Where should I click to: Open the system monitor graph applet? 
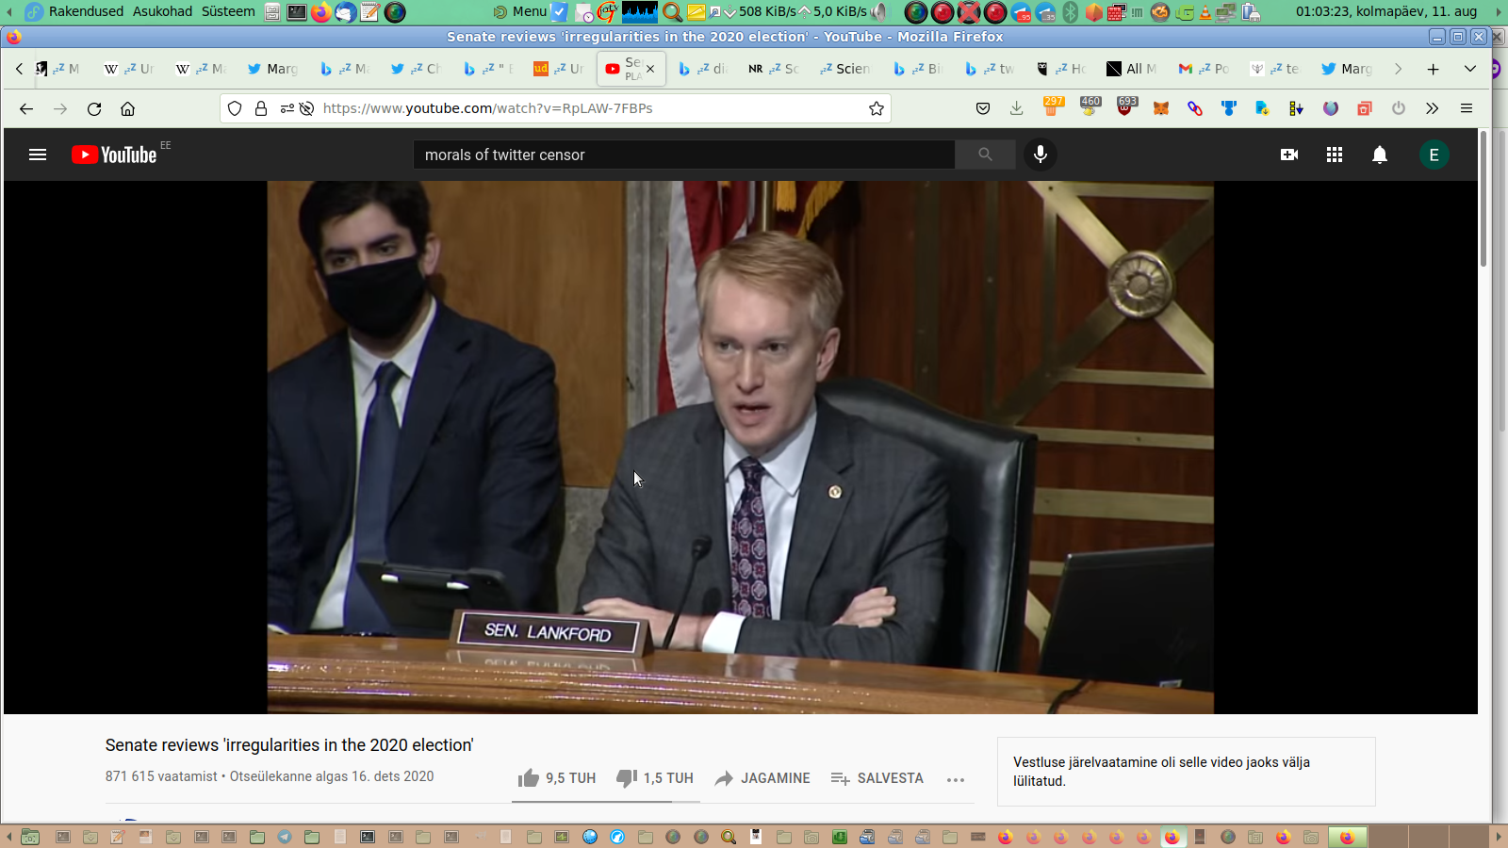(639, 12)
